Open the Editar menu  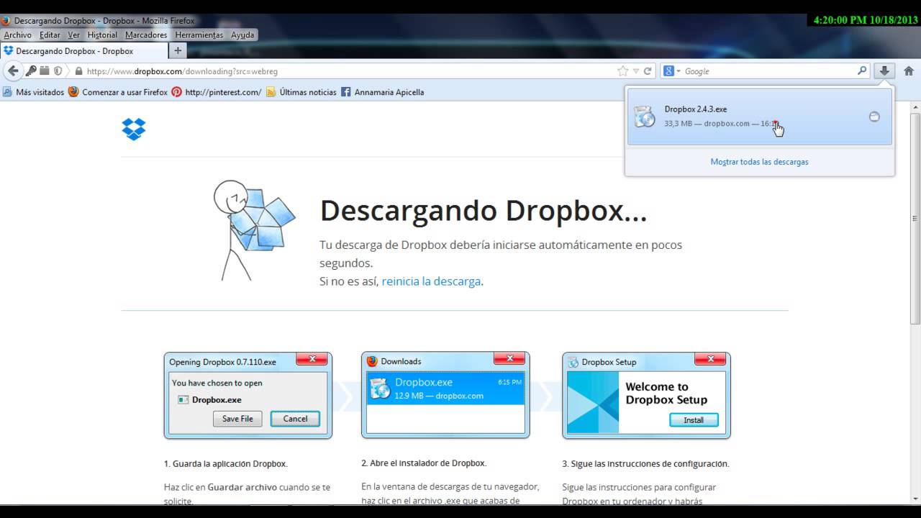tap(50, 35)
